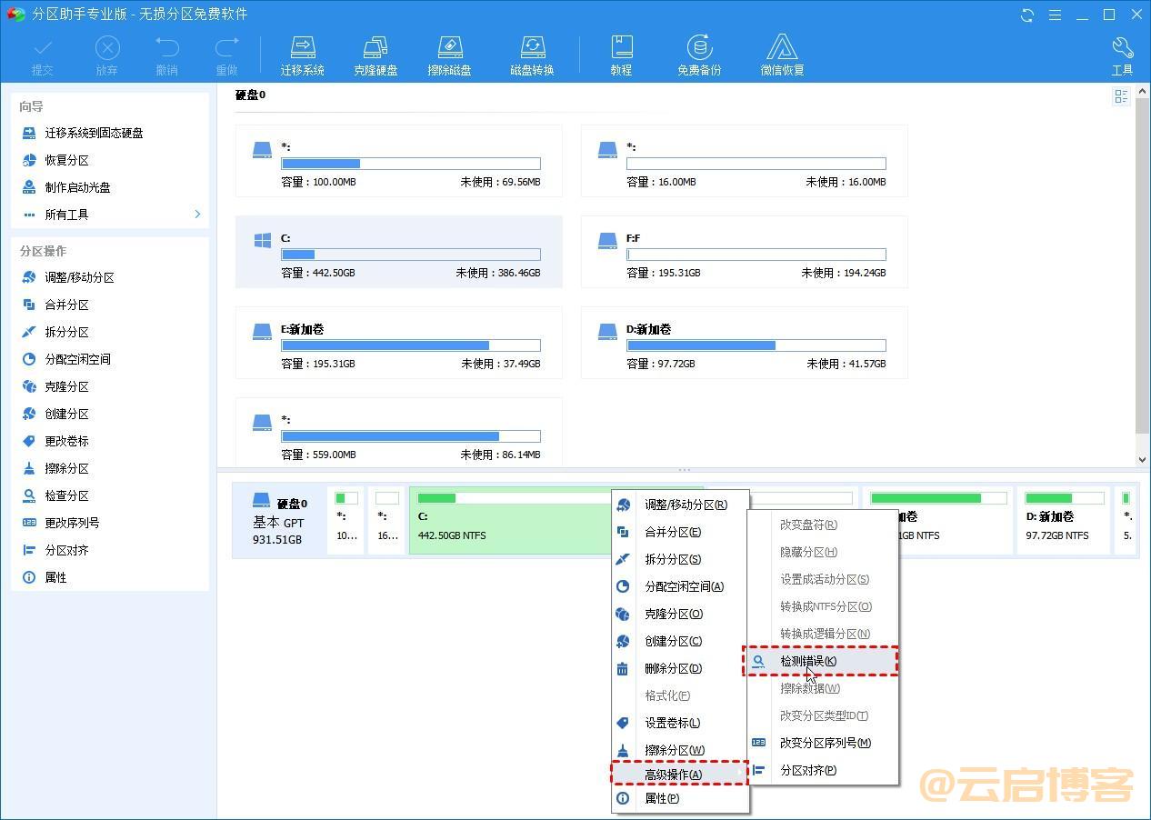Open the 工具 wrench icon
Viewport: 1151px width, 820px height.
tap(1122, 55)
